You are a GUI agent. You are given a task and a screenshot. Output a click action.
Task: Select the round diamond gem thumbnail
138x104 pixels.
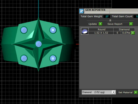(x=85, y=31)
